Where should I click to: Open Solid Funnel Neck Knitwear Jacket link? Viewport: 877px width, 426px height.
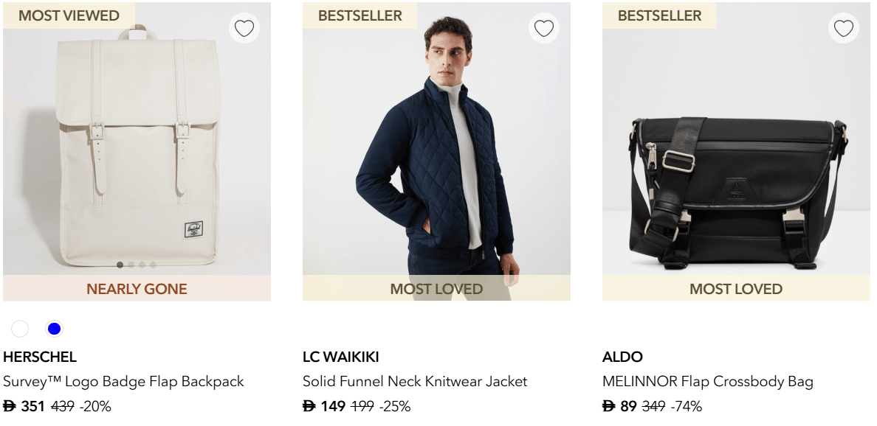[415, 382]
